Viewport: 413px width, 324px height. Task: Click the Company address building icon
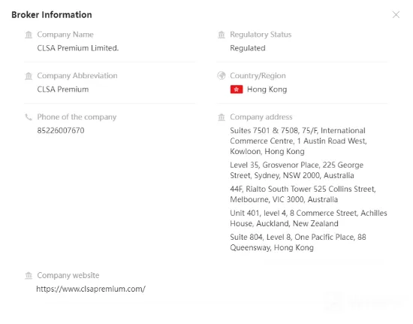click(222, 117)
